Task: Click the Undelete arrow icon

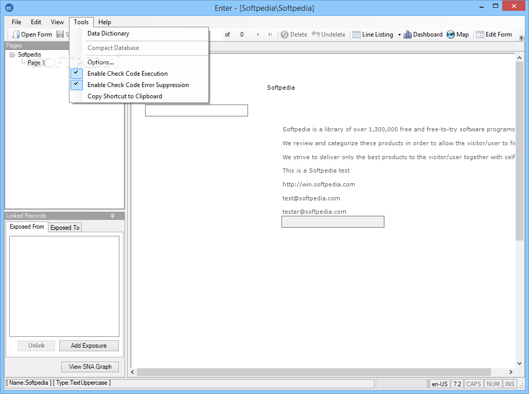Action: 315,34
